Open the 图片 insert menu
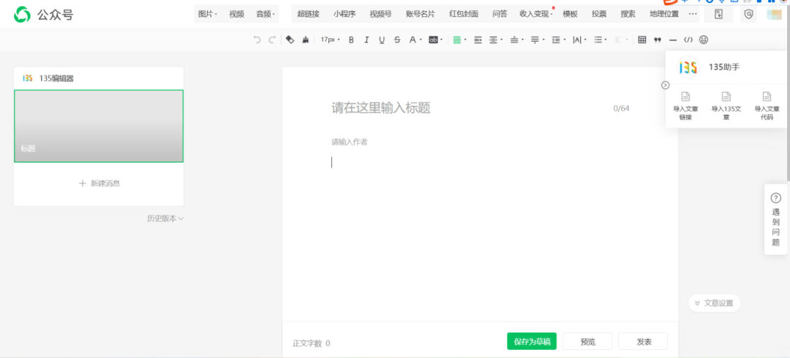The width and height of the screenshot is (790, 358). tap(208, 14)
